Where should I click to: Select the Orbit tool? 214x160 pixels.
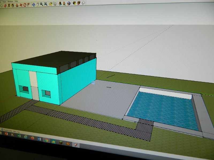(34, 5)
